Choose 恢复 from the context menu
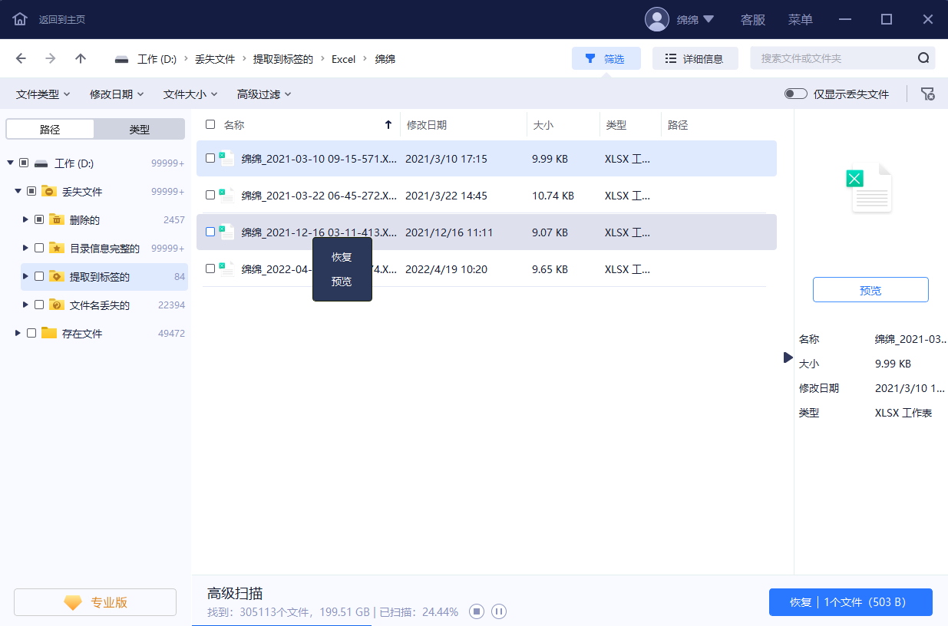 pyautogui.click(x=342, y=257)
